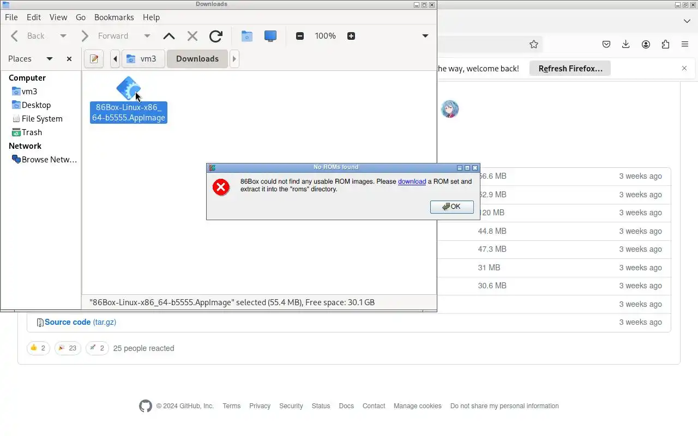
Task: Open the Bookmarks menu
Action: (114, 17)
